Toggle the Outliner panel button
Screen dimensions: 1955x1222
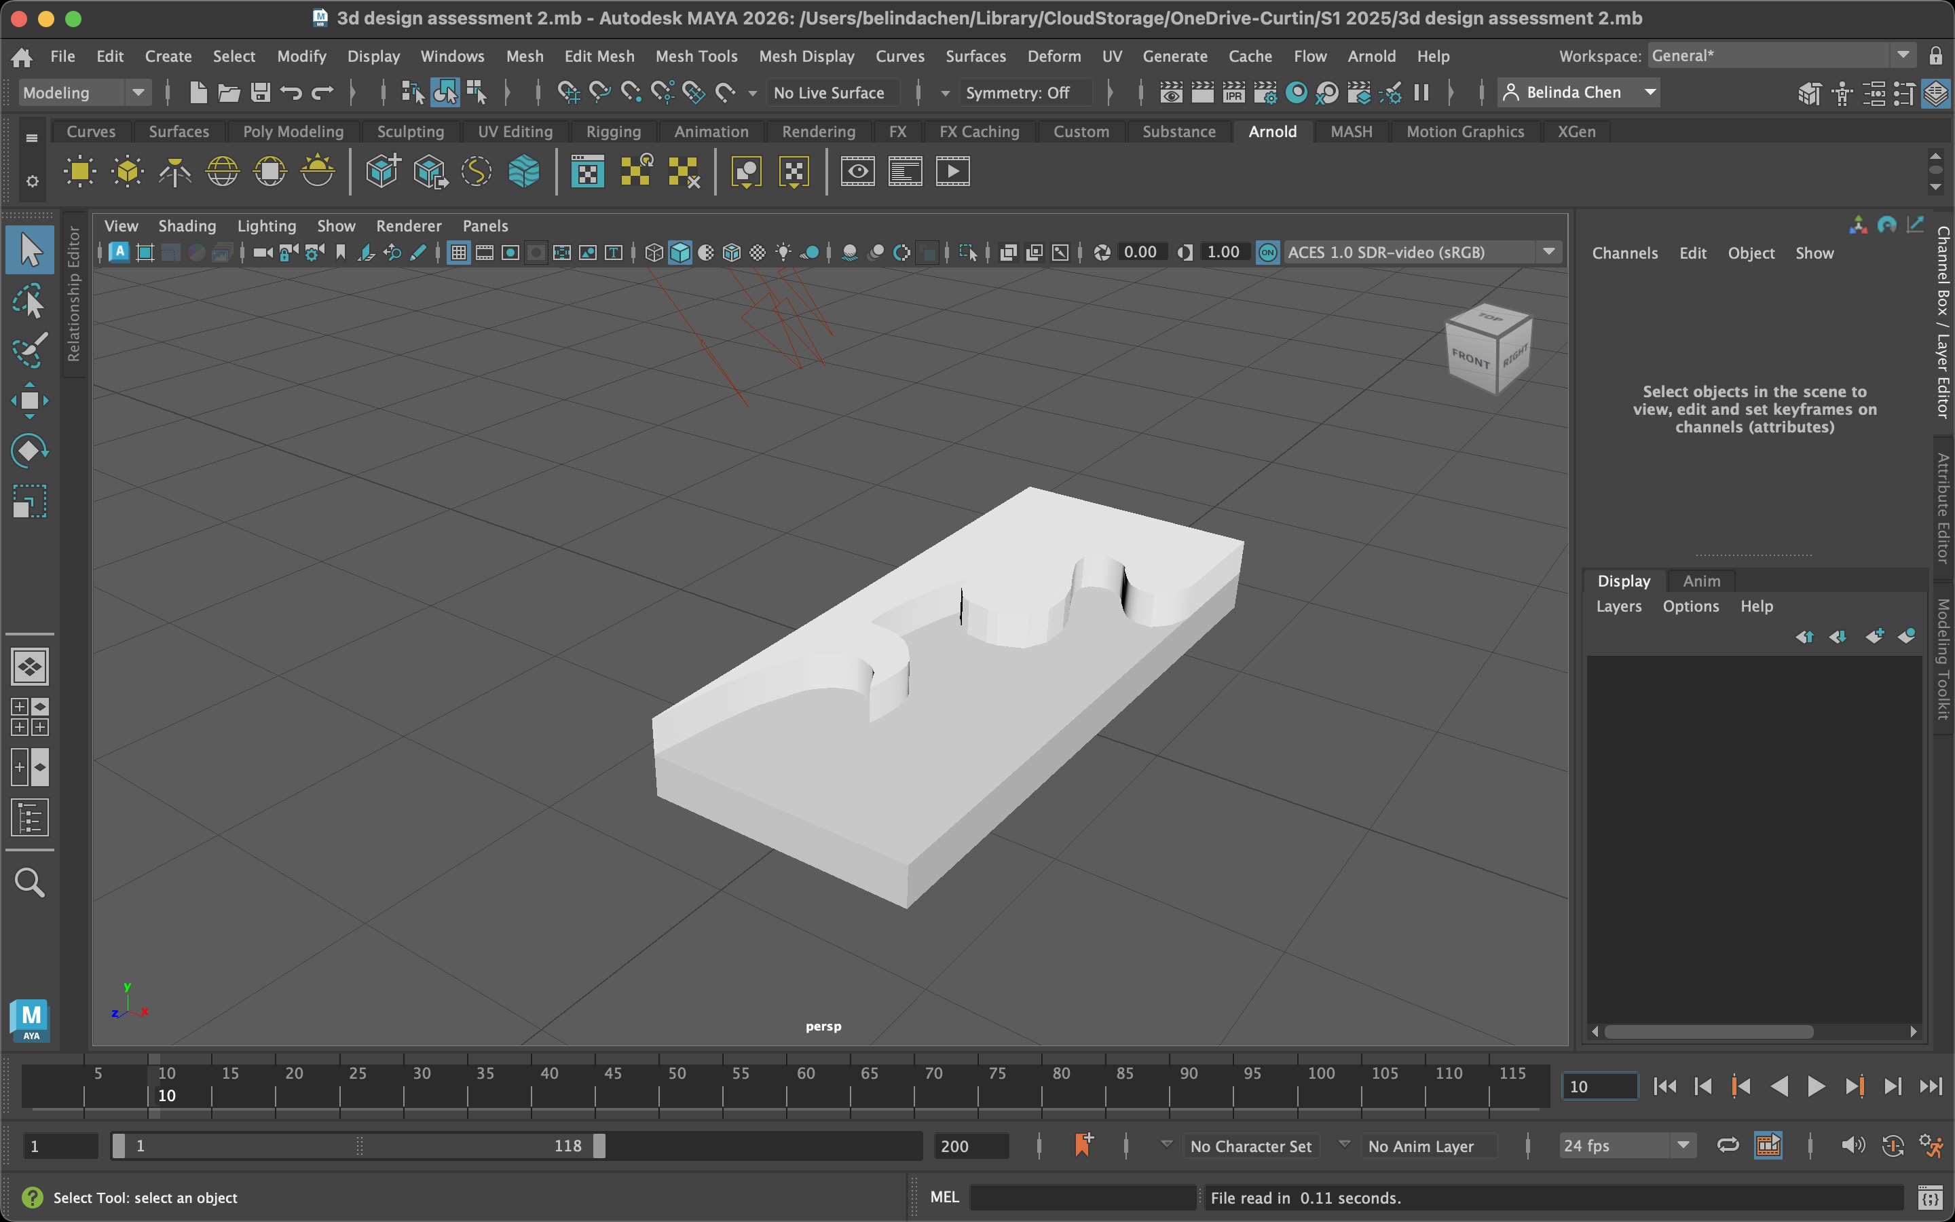[30, 818]
